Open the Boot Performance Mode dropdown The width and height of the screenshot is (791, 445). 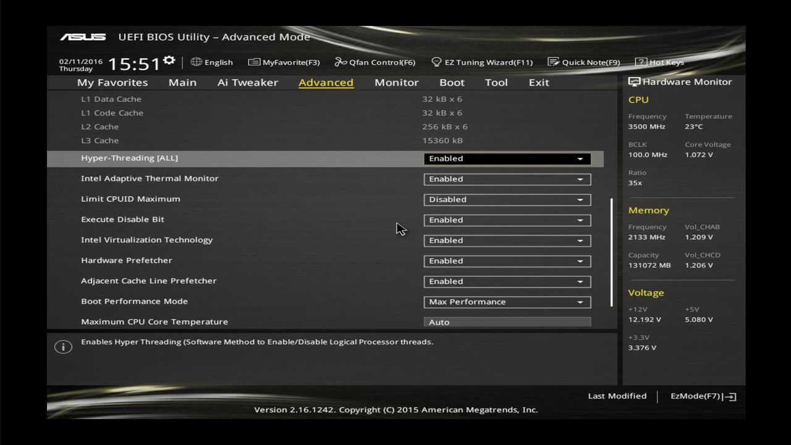tap(507, 302)
